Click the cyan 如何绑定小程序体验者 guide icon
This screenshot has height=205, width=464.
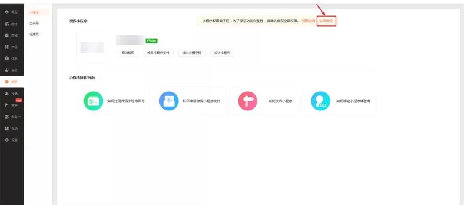click(x=321, y=101)
